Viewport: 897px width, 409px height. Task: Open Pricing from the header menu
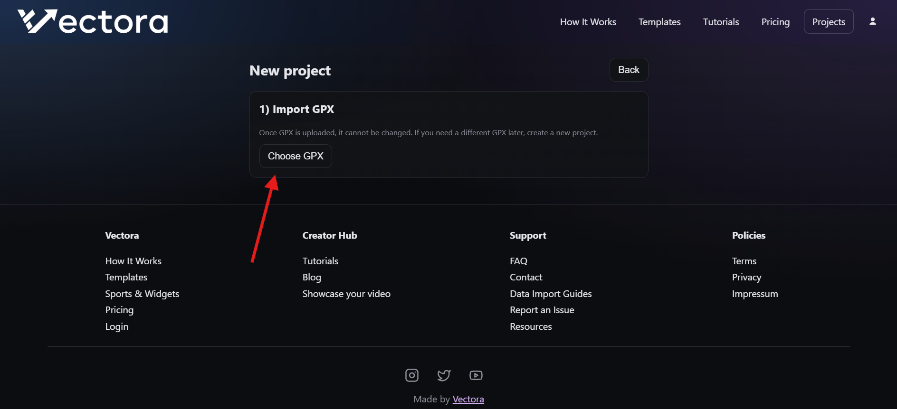[775, 22]
